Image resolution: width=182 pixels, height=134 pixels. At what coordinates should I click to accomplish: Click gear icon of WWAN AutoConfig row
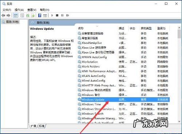(79, 57)
